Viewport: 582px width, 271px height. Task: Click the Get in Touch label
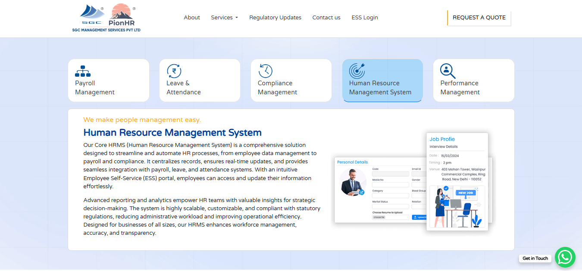click(535, 259)
